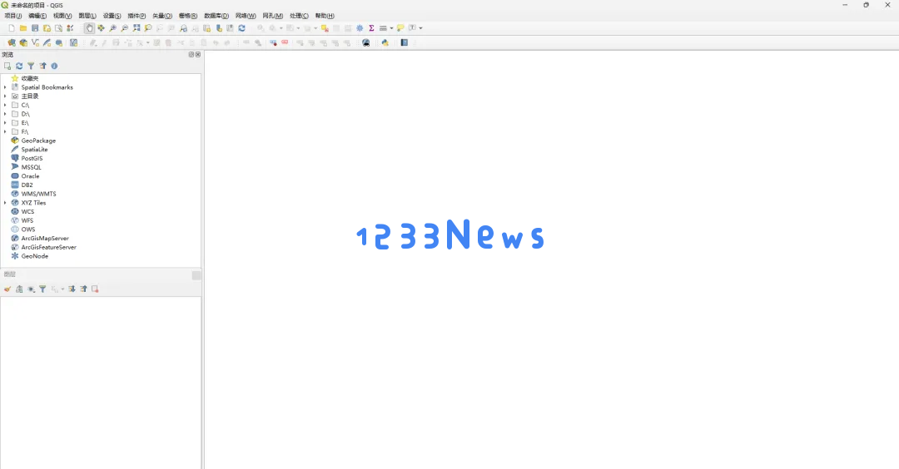899x469 pixels.
Task: Open Layer Styling brush in layers panel
Action: click(x=7, y=289)
